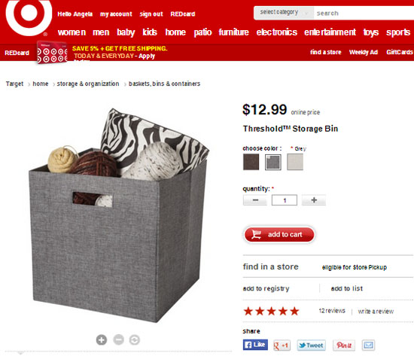Open the write a review link
This screenshot has height=356, width=414.
pos(376,312)
